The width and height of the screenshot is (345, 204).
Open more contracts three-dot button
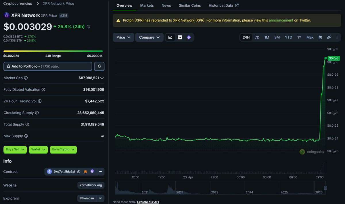click(x=101, y=172)
